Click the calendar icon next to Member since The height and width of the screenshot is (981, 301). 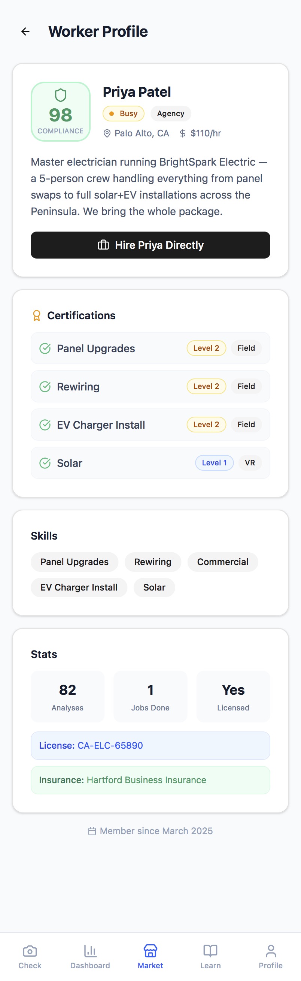tap(92, 831)
